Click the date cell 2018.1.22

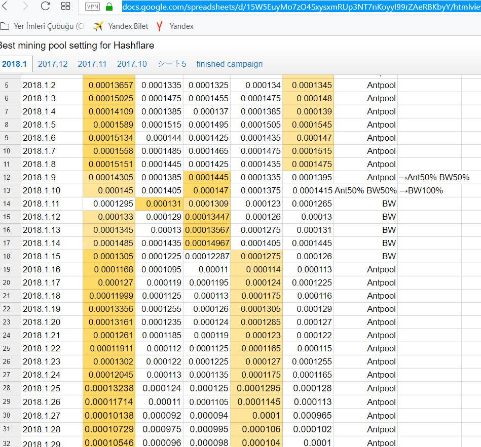coord(52,349)
